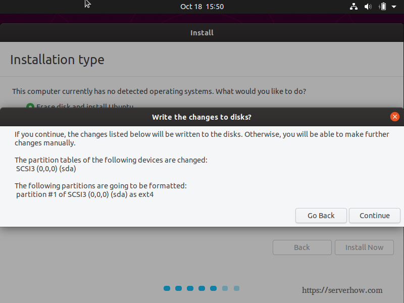The image size is (404, 303).
Task: Click the first installer progress dot
Action: coord(167,288)
